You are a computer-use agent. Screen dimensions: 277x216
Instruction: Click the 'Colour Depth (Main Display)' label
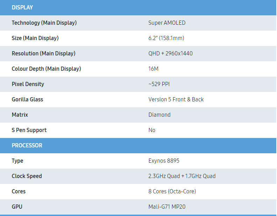pyautogui.click(x=46, y=69)
